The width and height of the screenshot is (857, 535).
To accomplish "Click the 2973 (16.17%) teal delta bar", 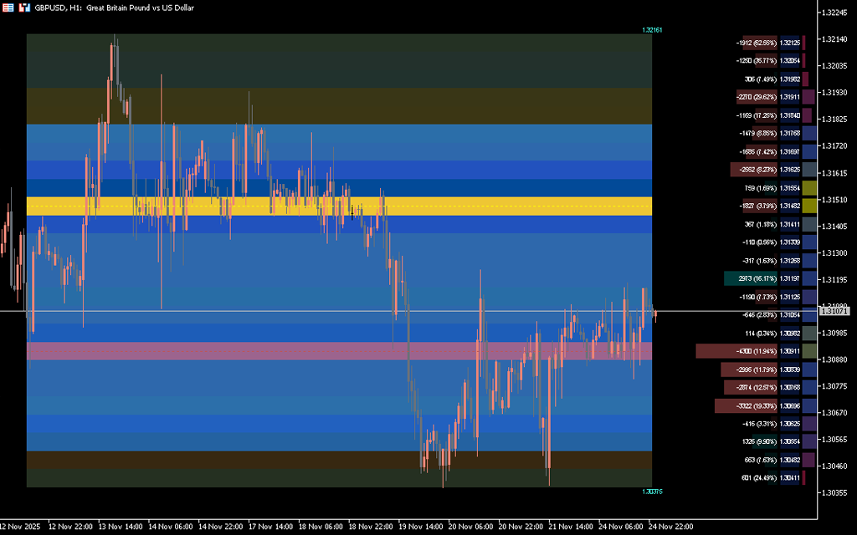I will 751,278.
